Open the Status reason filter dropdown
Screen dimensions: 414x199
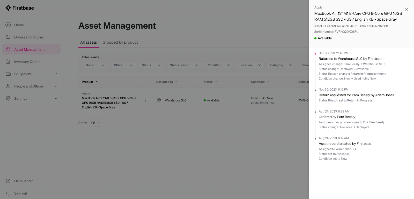[184, 65]
